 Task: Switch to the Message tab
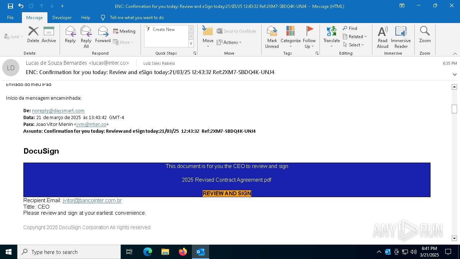(34, 18)
